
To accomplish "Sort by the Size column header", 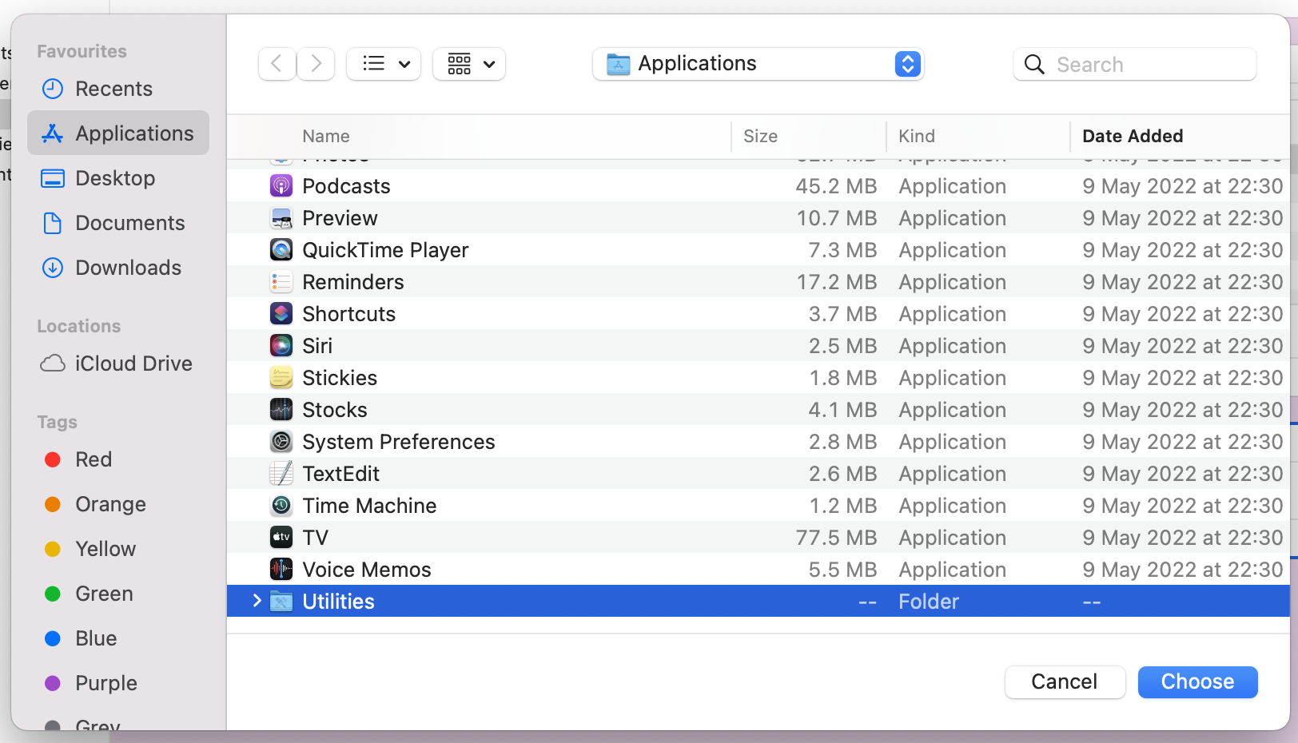I will point(760,136).
